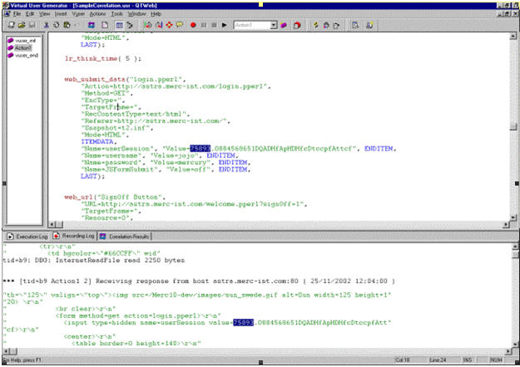Click the document icon left of File menu
Screen dimensions: 520x367
[7, 13]
